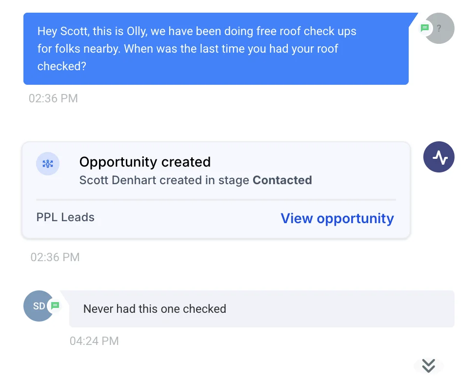Image resolution: width=476 pixels, height=381 pixels.
Task: Click the SD contact avatar
Action: pos(37,306)
